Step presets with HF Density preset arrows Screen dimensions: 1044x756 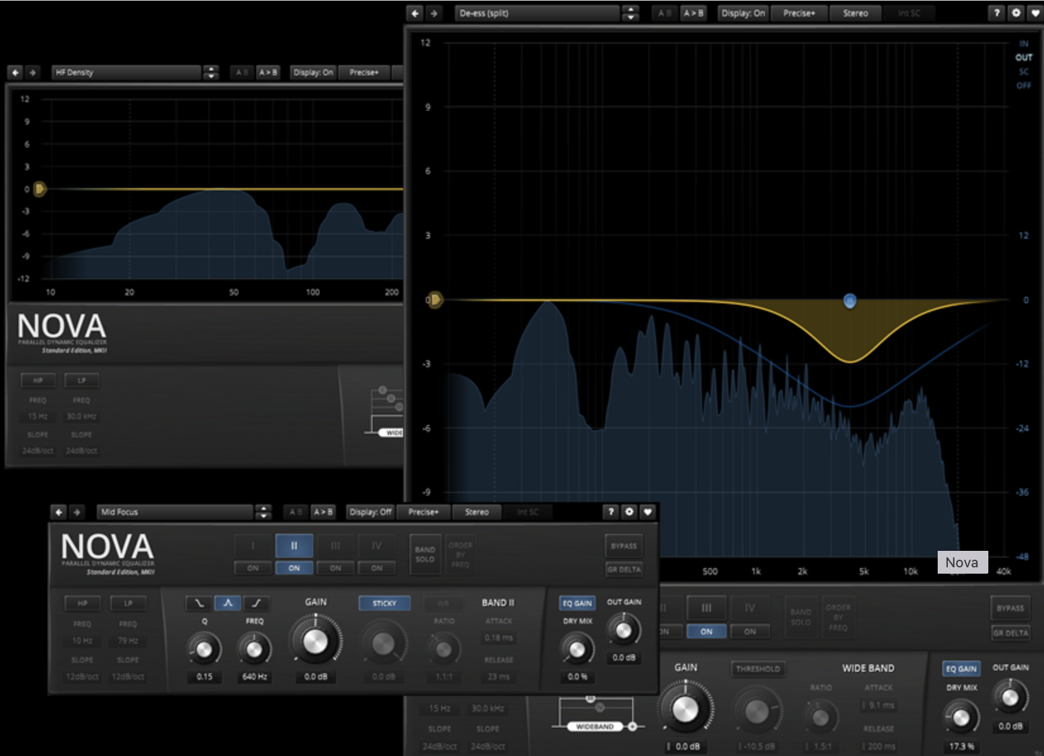211,72
